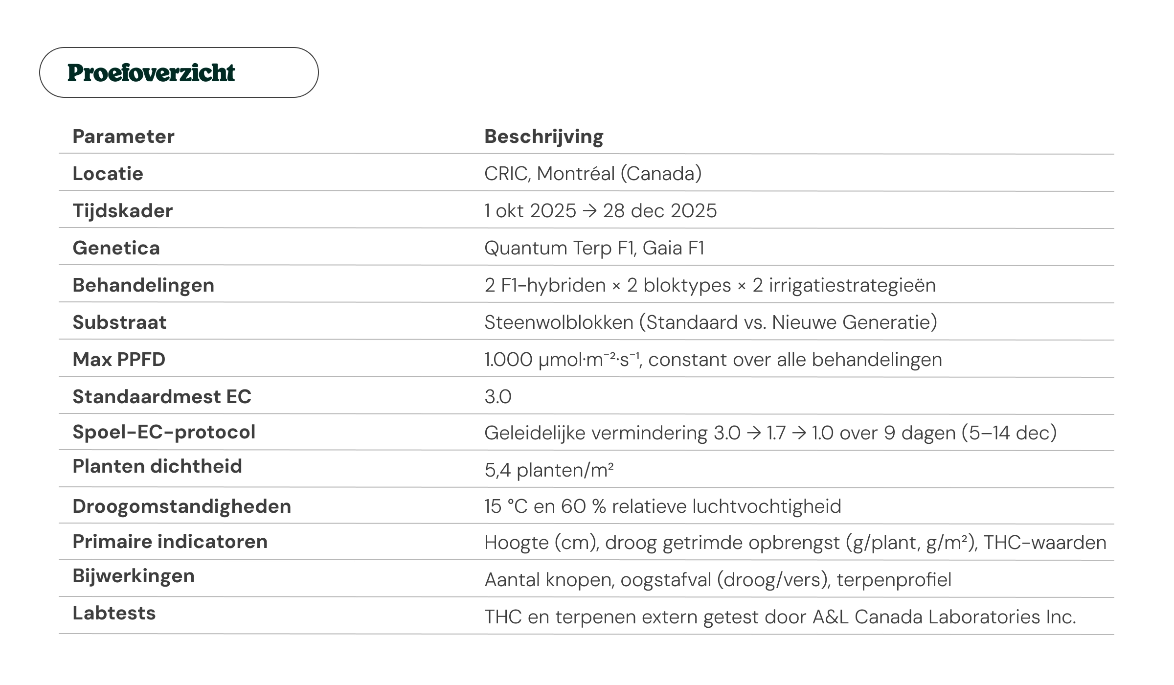The width and height of the screenshot is (1174, 685).
Task: Select the 5,4 planten/m² value
Action: click(549, 470)
